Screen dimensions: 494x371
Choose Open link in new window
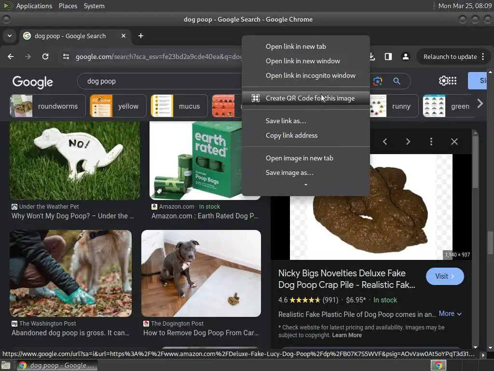303,61
